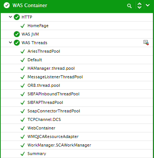
Task: Click the TCPChannel.DCS checkmark icon
Action: pyautogui.click(x=23, y=119)
